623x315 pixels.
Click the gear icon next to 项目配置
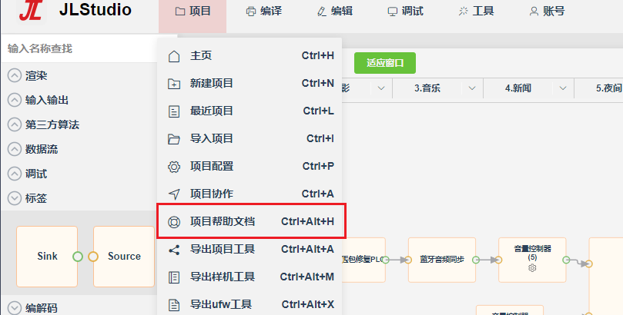pyautogui.click(x=173, y=167)
